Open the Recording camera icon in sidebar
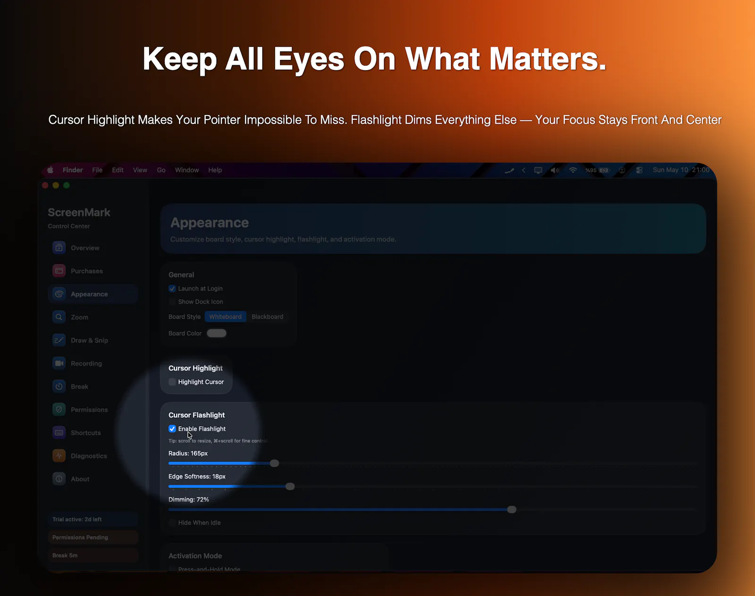The width and height of the screenshot is (755, 596). 59,363
